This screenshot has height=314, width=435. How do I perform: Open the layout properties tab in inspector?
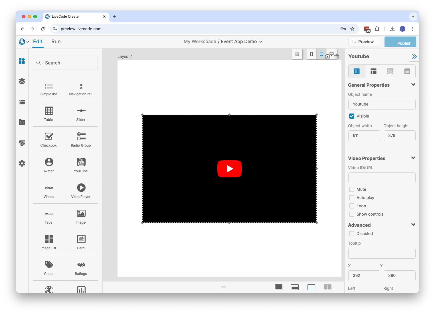pos(373,71)
